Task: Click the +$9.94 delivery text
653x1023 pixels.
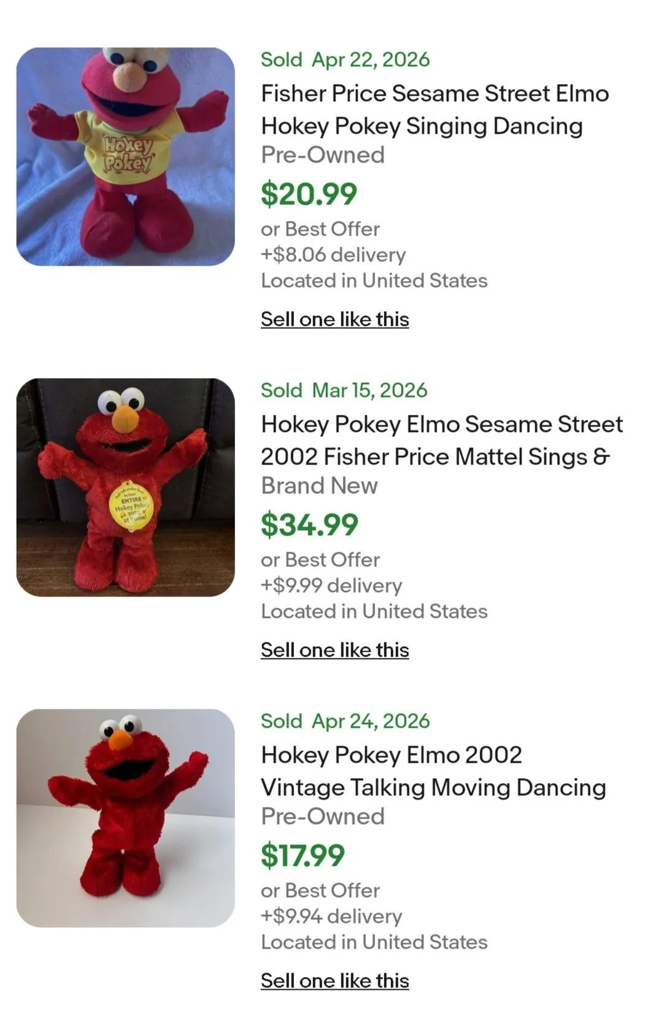Action: 331,916
